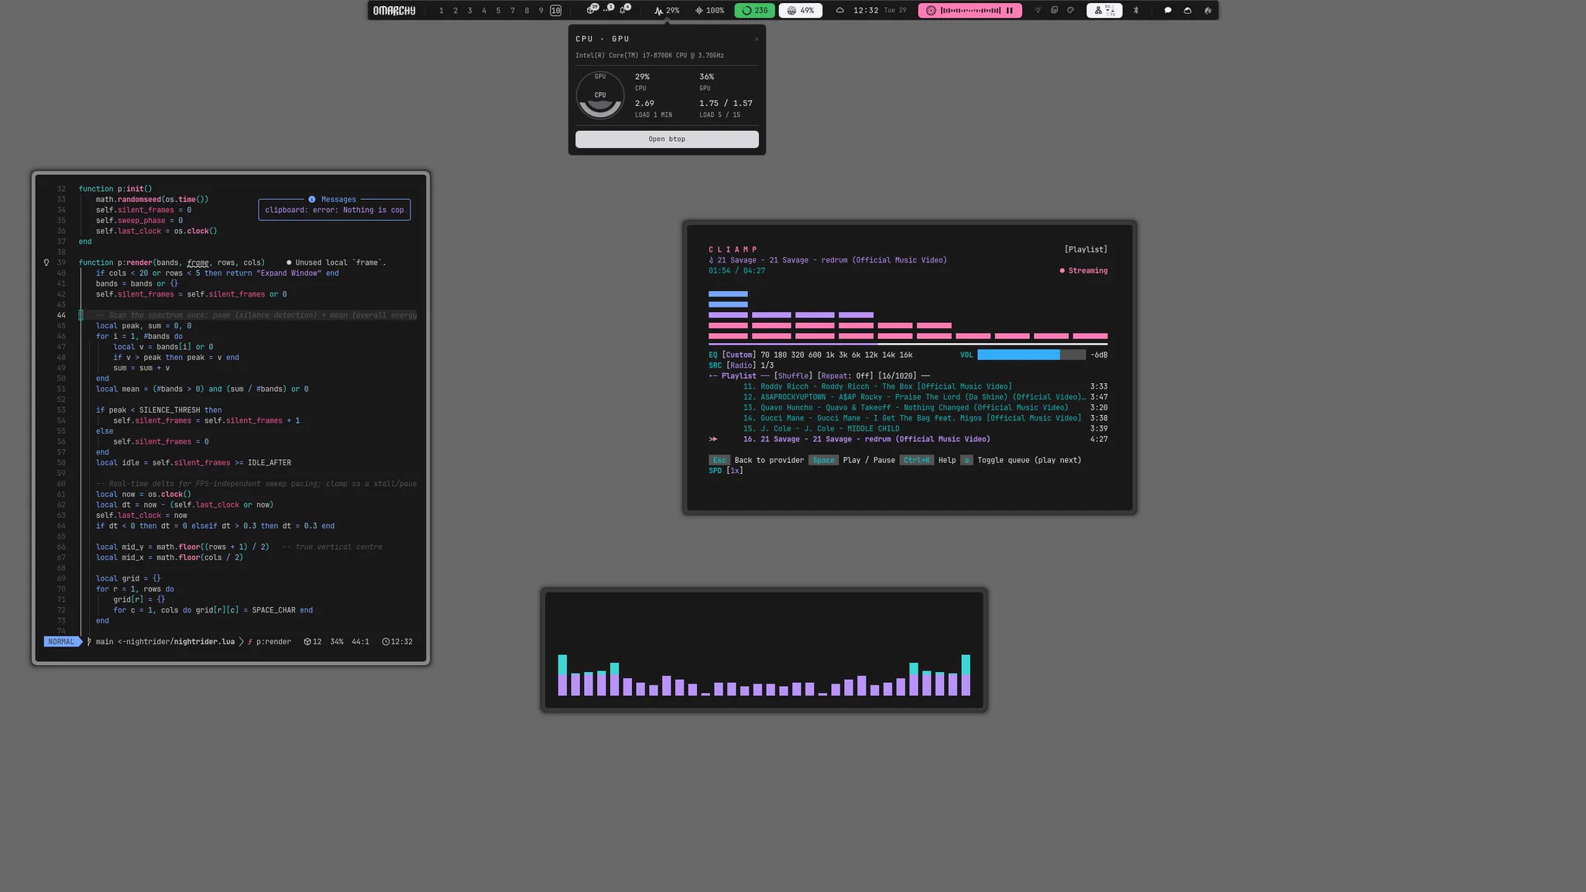The image size is (1586, 892).
Task: Switch to workspace 3
Action: tap(469, 11)
